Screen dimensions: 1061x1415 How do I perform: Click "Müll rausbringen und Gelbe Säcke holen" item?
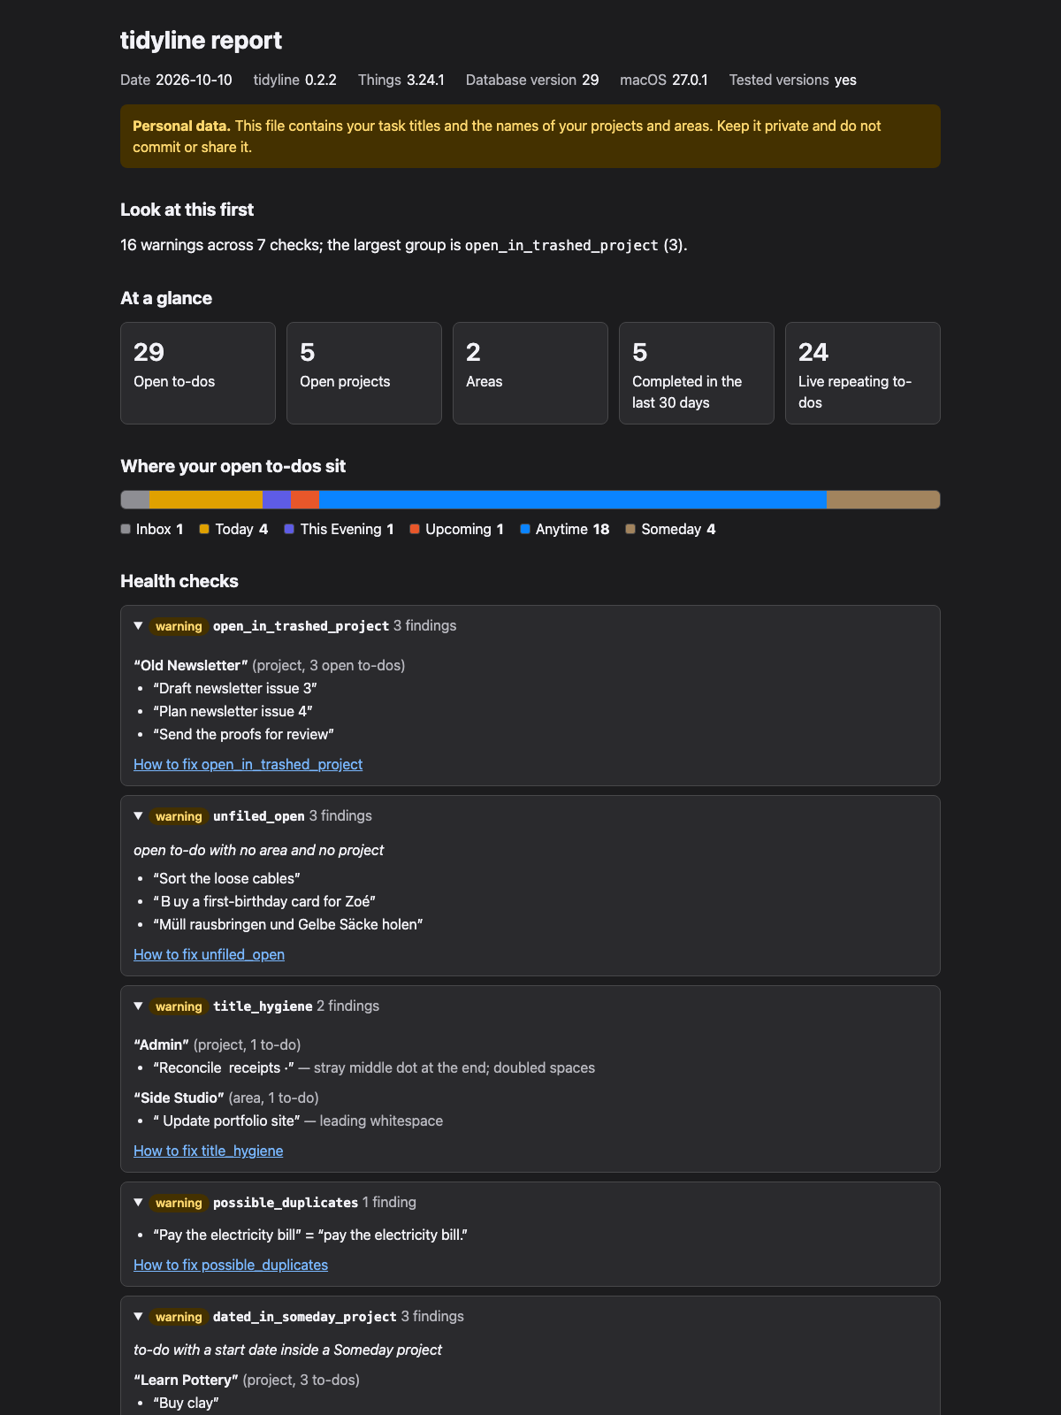[288, 924]
